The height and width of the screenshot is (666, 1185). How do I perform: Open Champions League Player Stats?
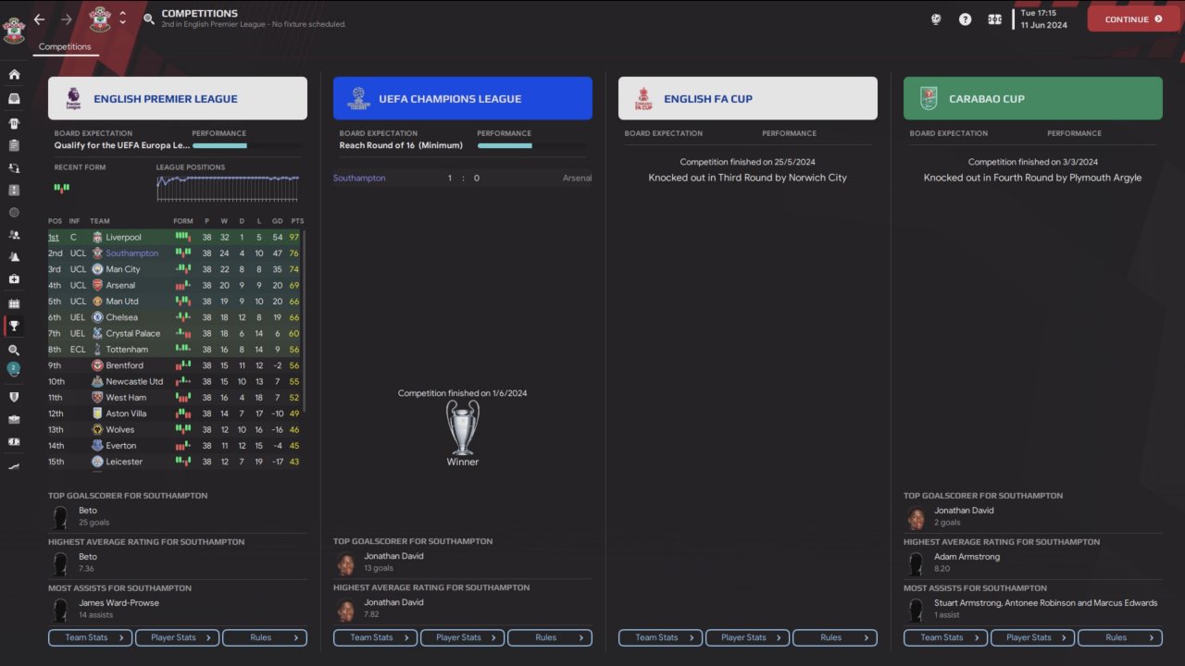click(463, 637)
